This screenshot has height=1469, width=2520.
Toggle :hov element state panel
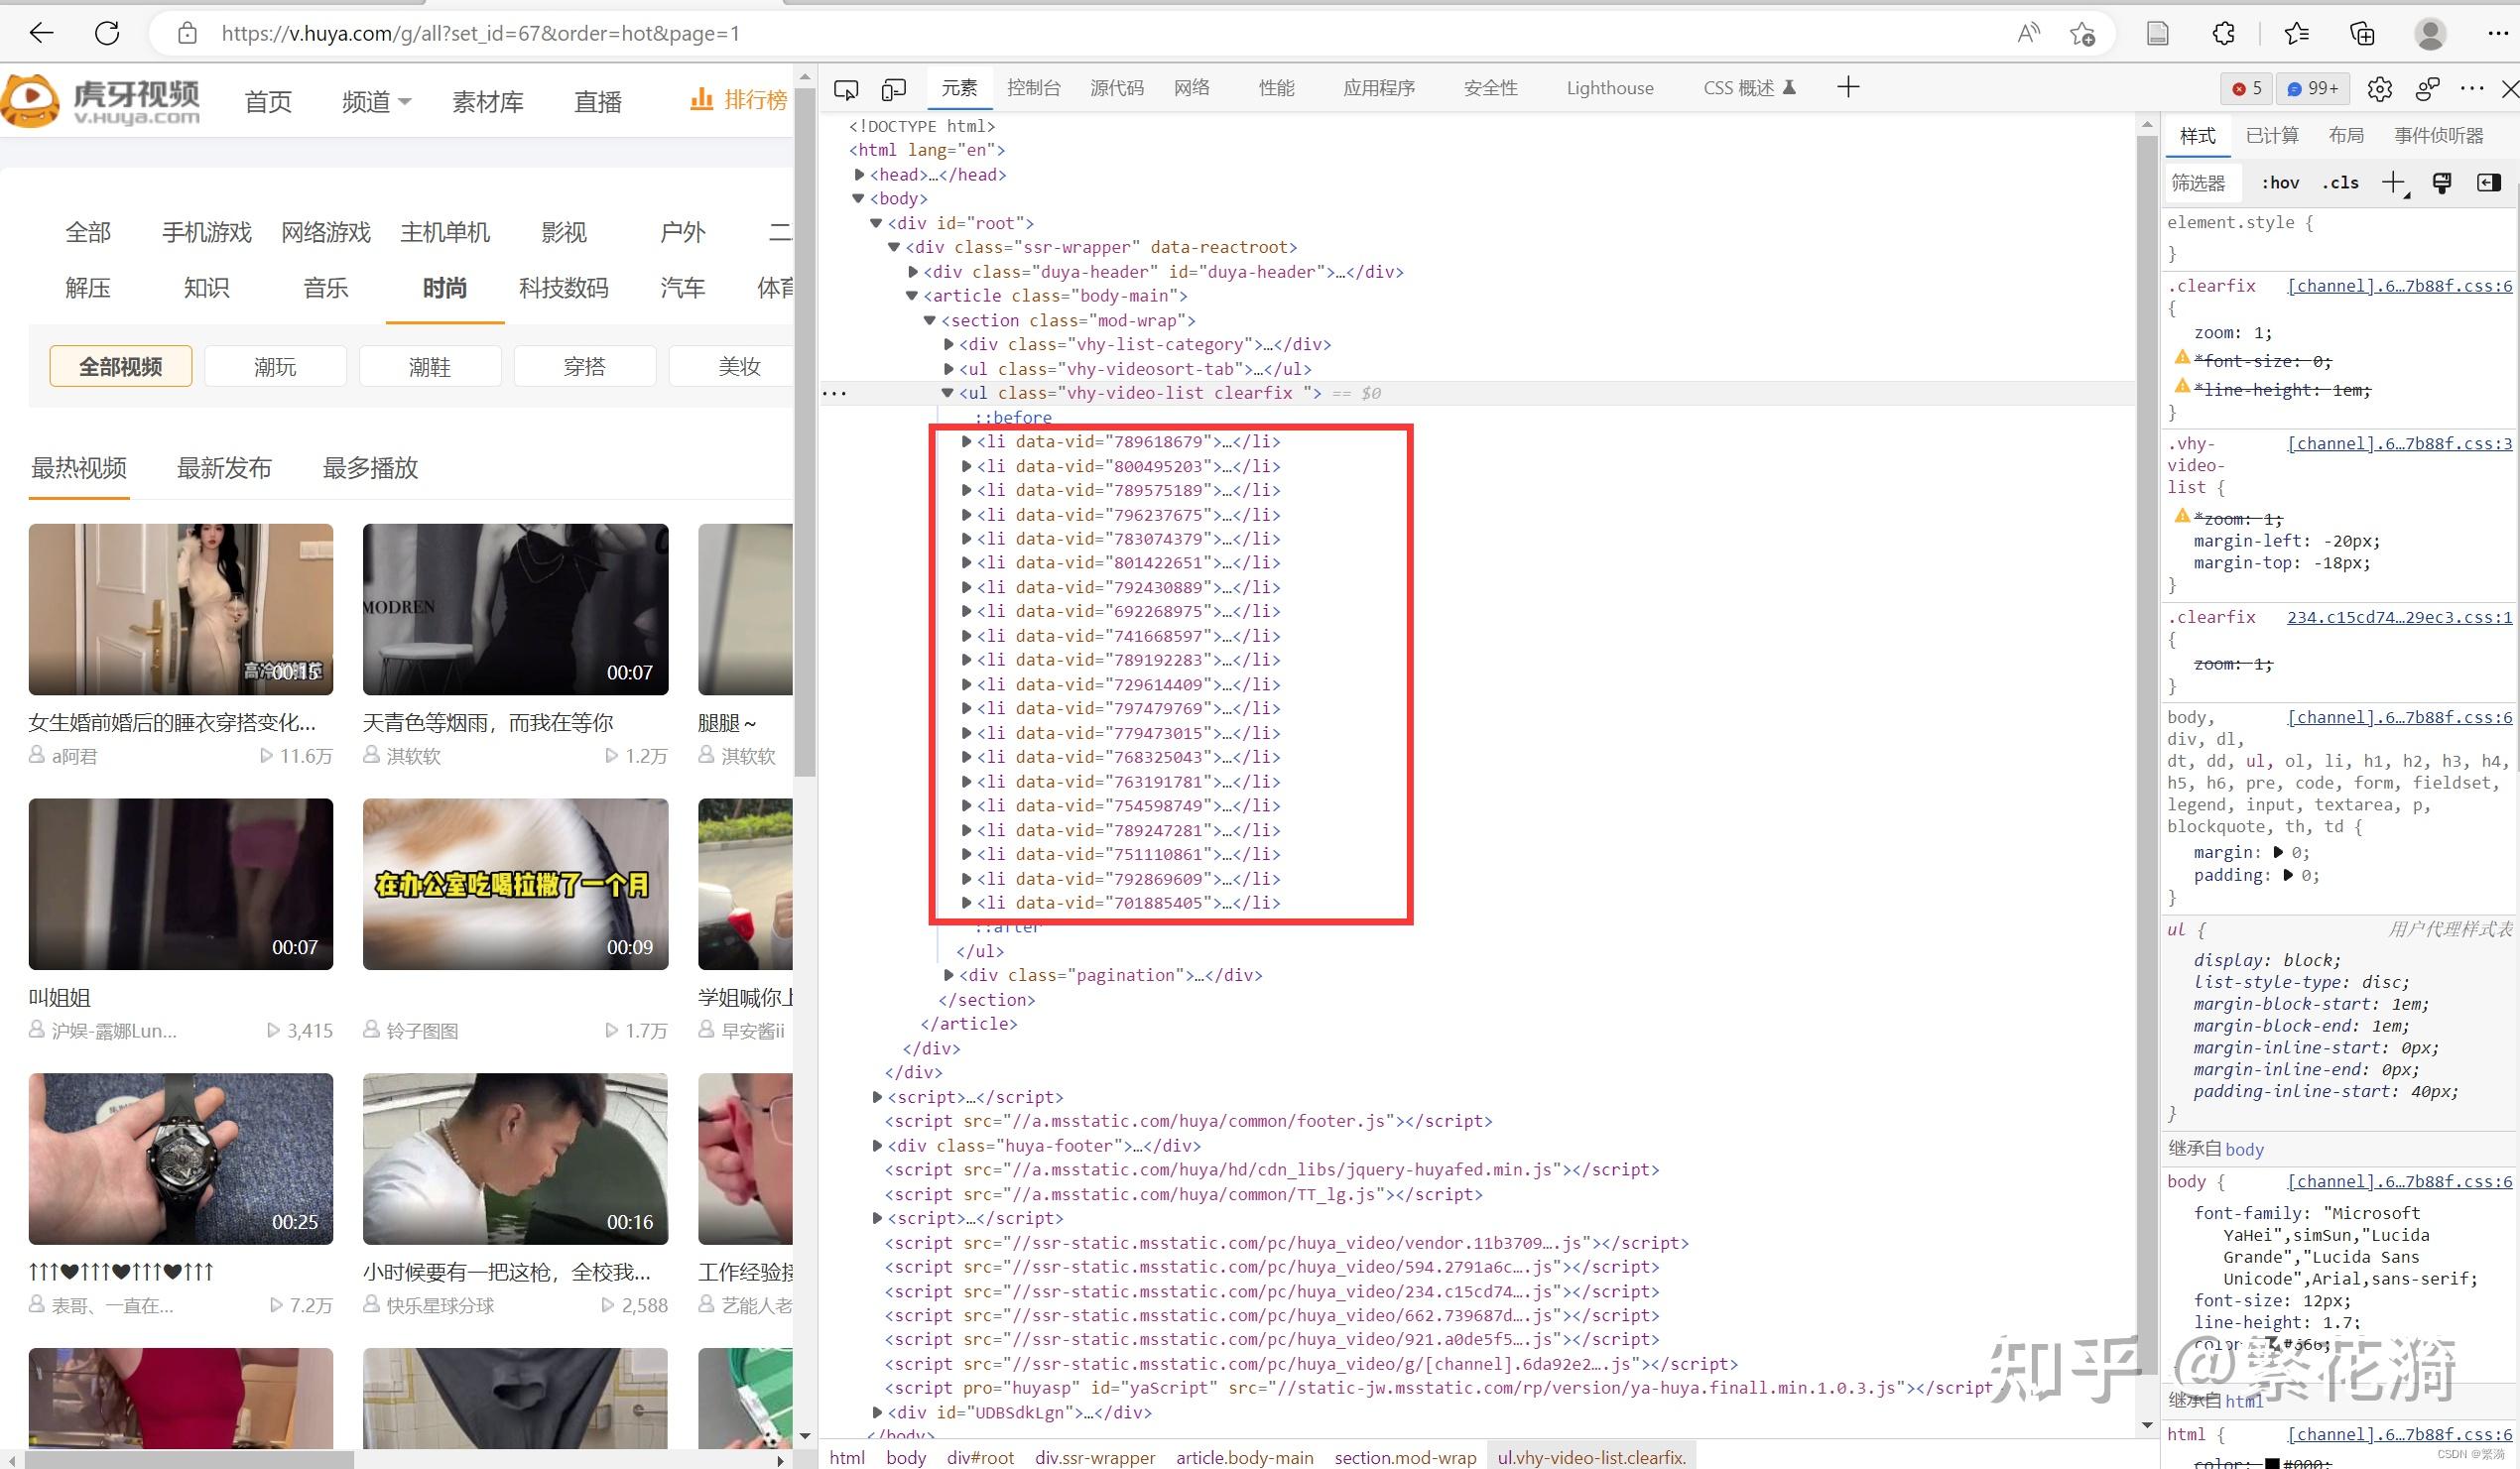pos(2280,183)
